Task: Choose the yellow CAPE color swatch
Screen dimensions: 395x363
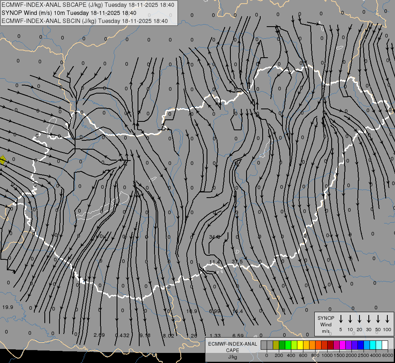Action: click(x=301, y=345)
